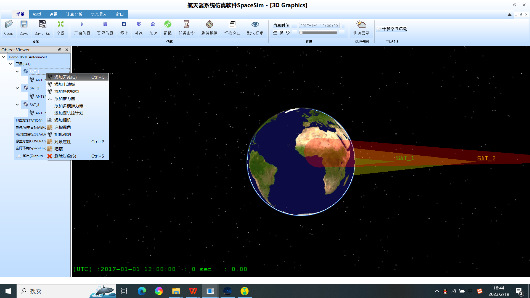This screenshot has width=530, height=298.
Task: Click the taskbar search box
Action: click(x=66, y=291)
